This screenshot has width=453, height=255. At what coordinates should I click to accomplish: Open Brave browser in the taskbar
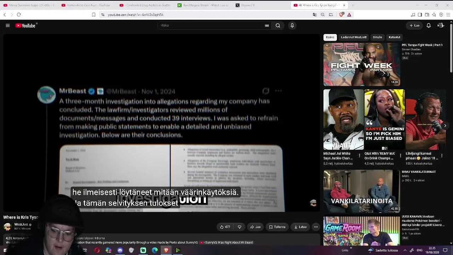(x=166, y=250)
